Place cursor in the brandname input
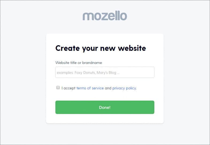The image size is (210, 145). click(105, 72)
